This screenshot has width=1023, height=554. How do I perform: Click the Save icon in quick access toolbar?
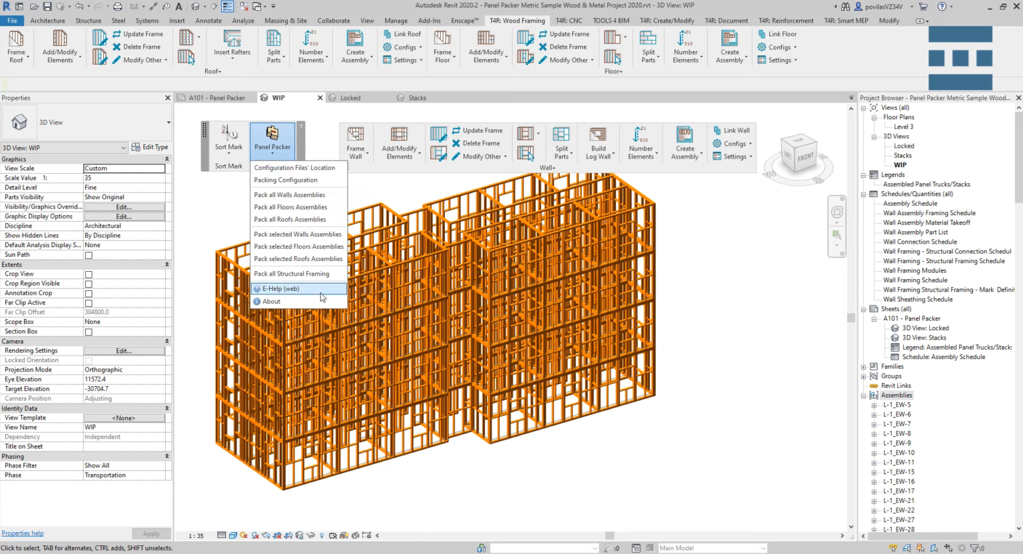coord(47,6)
